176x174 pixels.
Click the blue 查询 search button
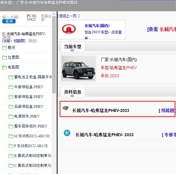click(x=9, y=21)
